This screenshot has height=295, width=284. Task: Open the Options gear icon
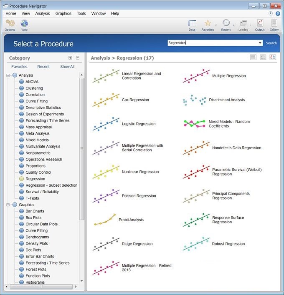tap(10, 23)
